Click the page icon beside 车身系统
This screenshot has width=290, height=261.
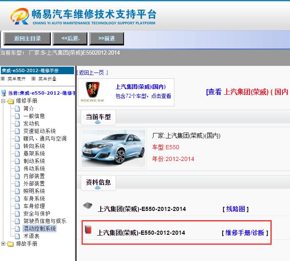tap(17, 199)
